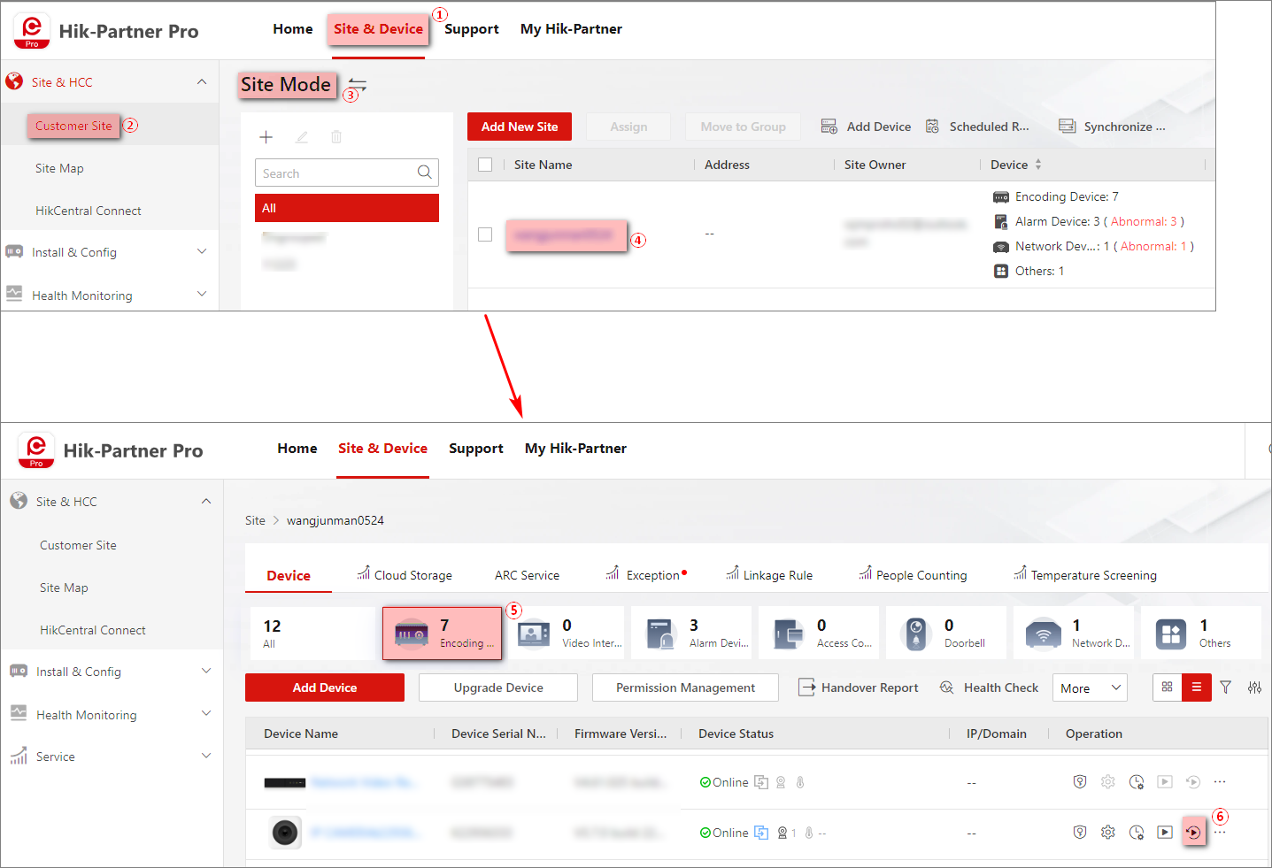
Task: Click the live view icon in the camera row
Action: point(1165,832)
